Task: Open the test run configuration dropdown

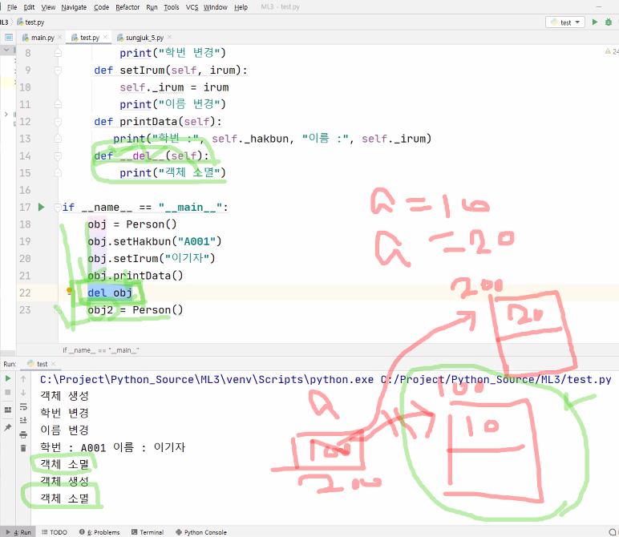Action: [565, 22]
